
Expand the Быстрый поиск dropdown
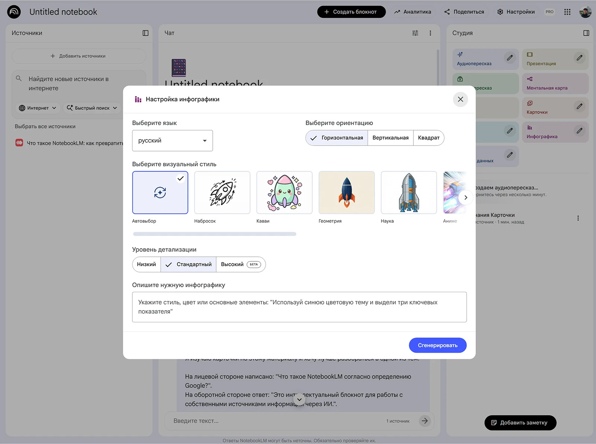[92, 108]
